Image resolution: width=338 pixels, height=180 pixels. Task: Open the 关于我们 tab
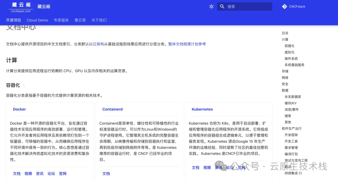coord(99,20)
